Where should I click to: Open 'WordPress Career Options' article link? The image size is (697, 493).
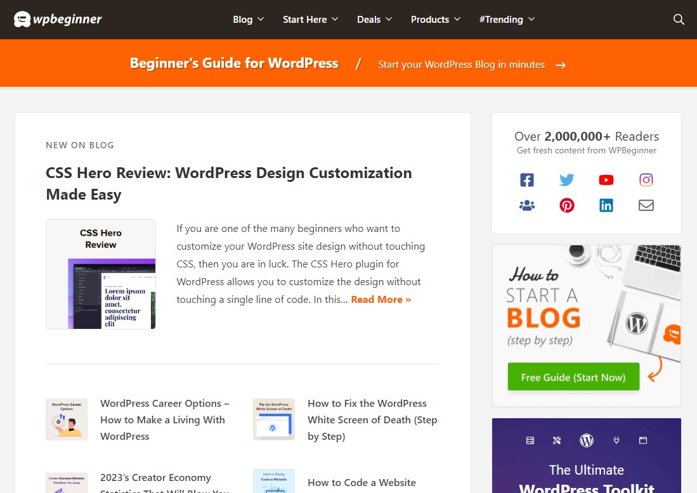pyautogui.click(x=165, y=419)
